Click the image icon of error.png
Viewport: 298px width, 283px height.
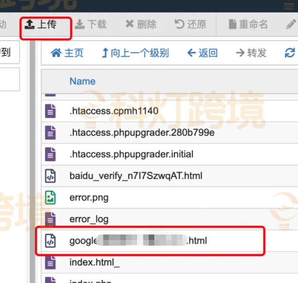click(51, 198)
